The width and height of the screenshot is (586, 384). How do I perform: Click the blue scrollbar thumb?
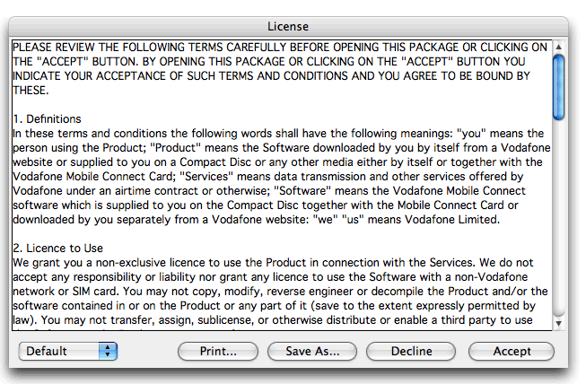pos(558,86)
